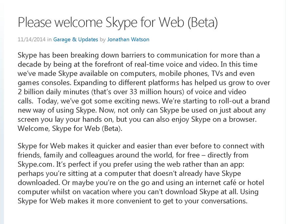Click the article title heading
The image size is (295, 224).
point(118,22)
